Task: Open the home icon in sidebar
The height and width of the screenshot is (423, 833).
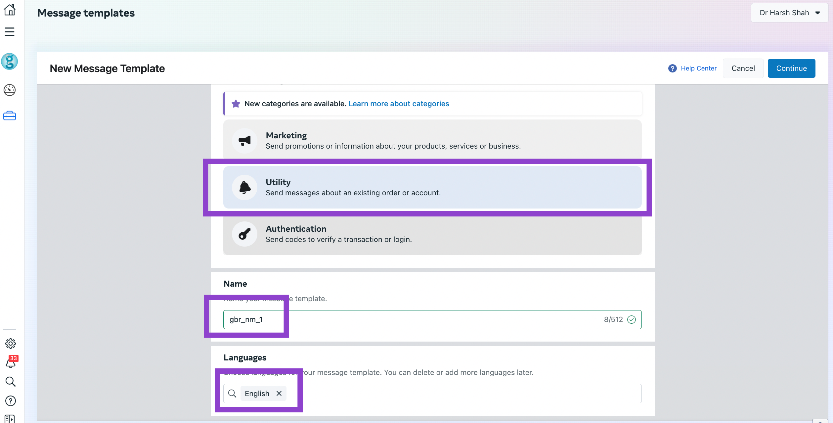Action: tap(10, 10)
